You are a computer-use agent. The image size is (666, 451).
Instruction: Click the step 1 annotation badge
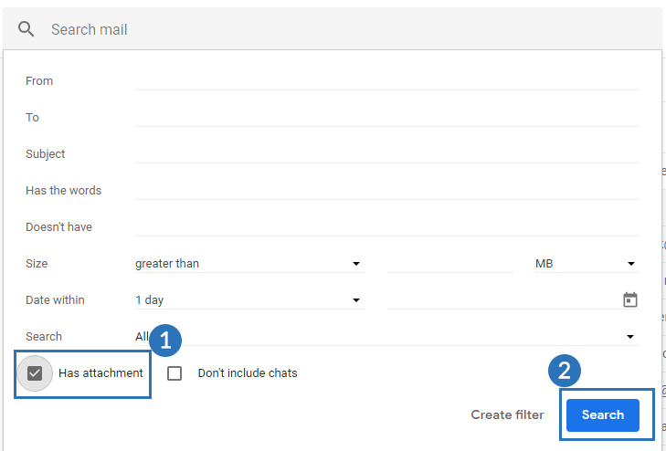click(x=165, y=341)
